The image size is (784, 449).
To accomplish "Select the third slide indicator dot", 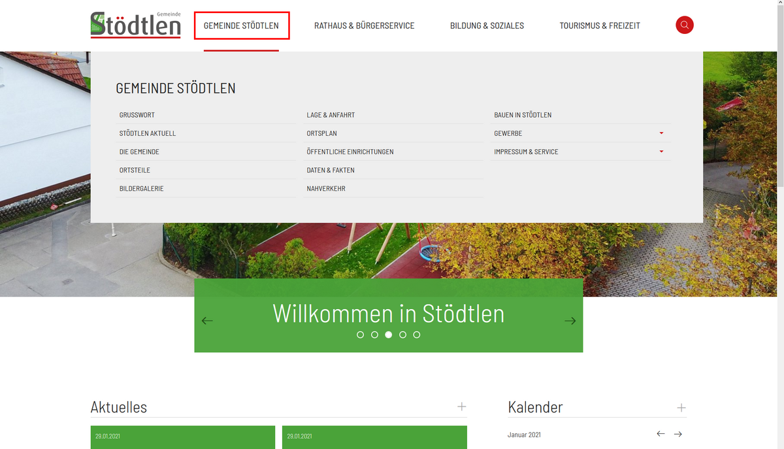I will (x=389, y=335).
